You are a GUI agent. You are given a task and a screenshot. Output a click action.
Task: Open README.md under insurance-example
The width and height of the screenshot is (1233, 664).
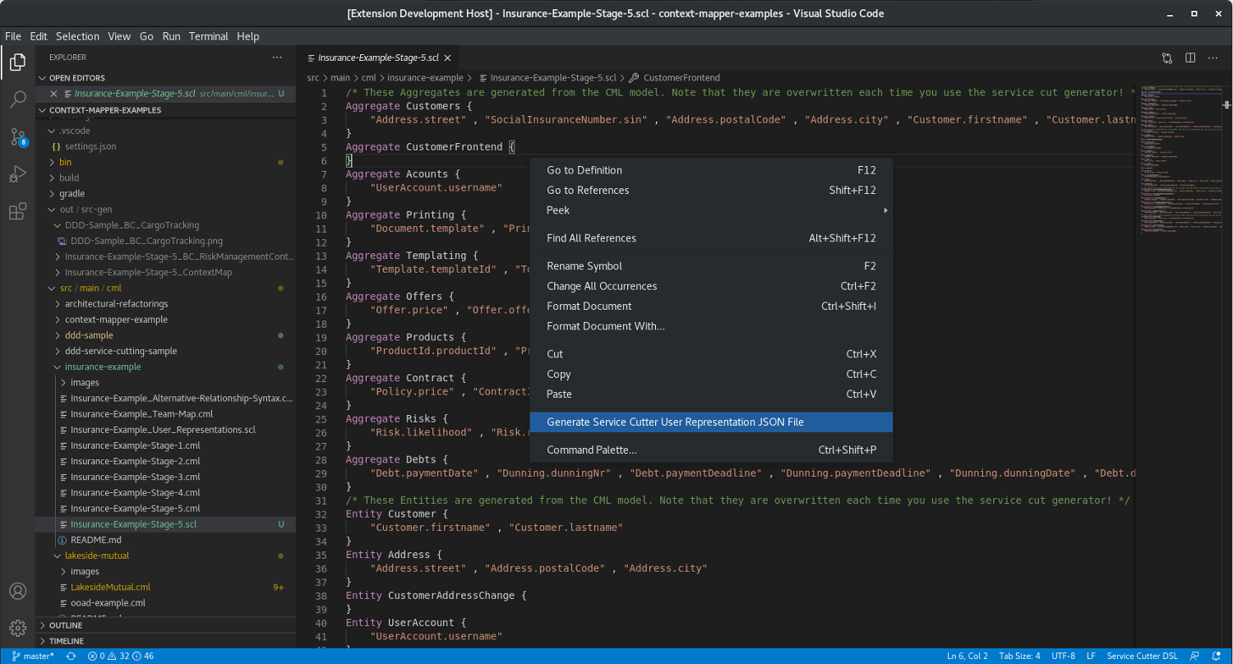[x=95, y=540]
